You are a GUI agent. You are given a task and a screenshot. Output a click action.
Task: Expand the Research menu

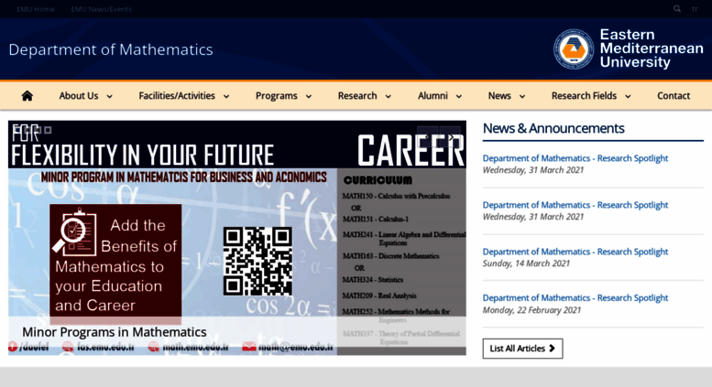pyautogui.click(x=364, y=96)
